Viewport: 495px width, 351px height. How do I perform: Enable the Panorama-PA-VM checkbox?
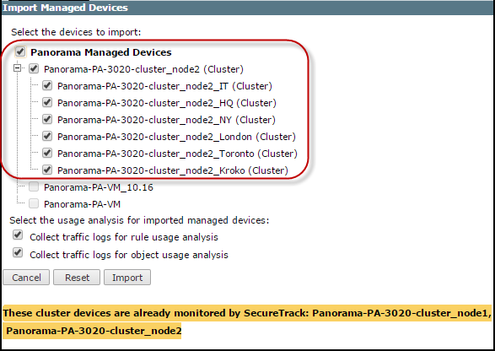click(34, 203)
